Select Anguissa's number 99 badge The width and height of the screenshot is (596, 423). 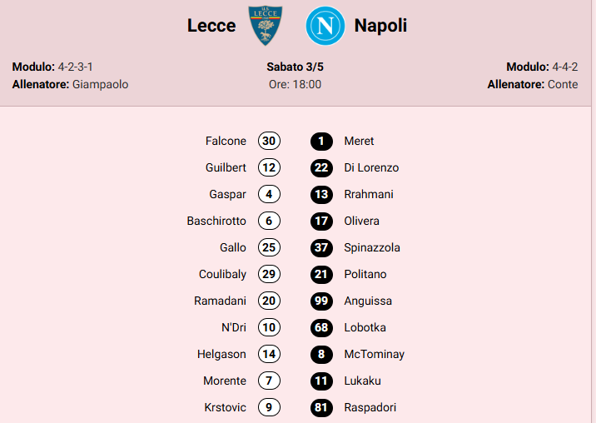pos(322,301)
